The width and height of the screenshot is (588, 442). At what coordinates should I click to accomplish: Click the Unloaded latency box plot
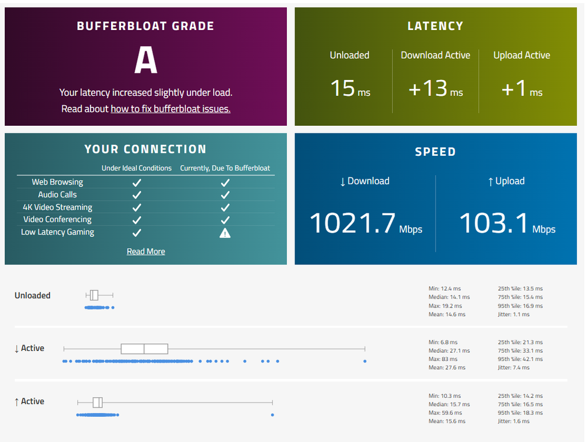coord(94,295)
